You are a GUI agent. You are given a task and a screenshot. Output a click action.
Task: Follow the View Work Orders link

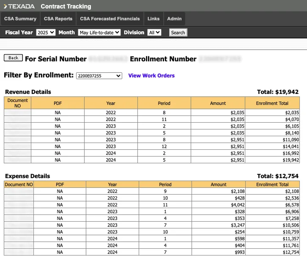(151, 76)
